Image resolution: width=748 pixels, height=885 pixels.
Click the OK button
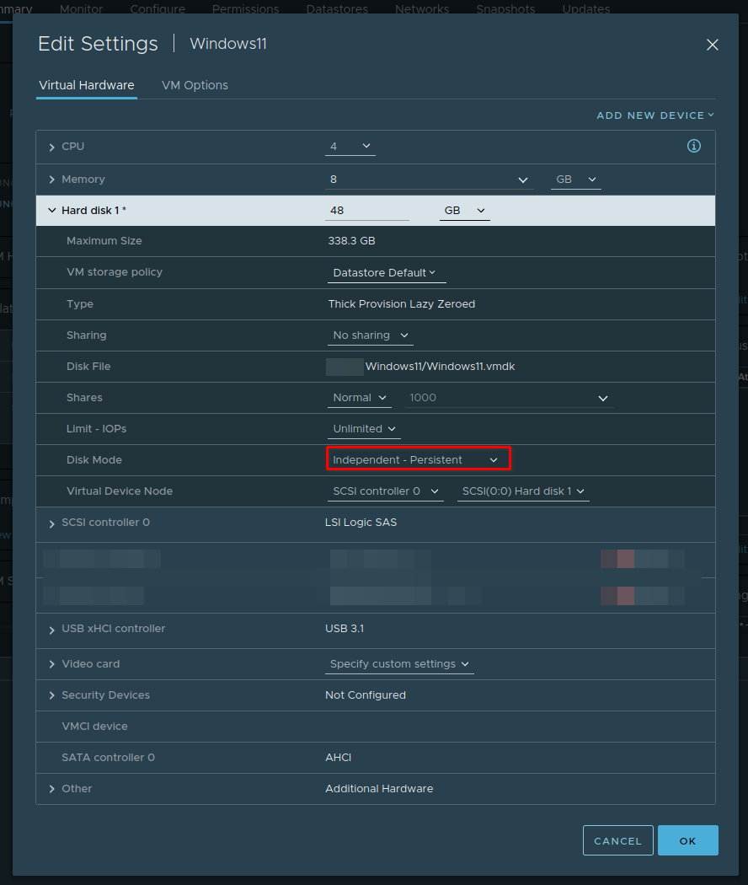pos(687,840)
